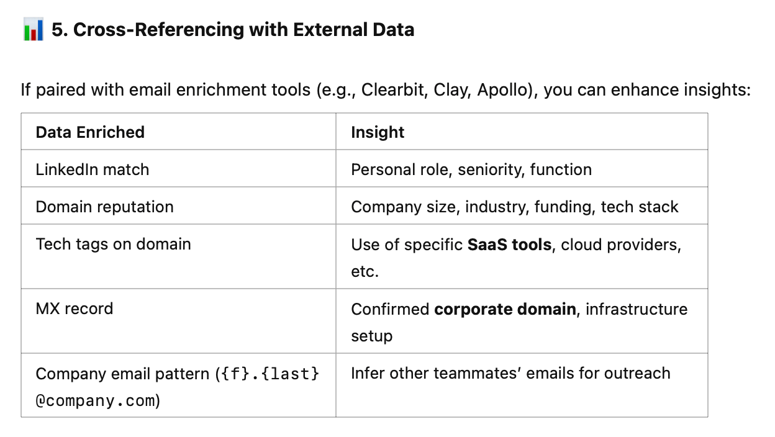The height and width of the screenshot is (437, 775).
Task: Click the bold corporate domain text
Action: tap(505, 309)
